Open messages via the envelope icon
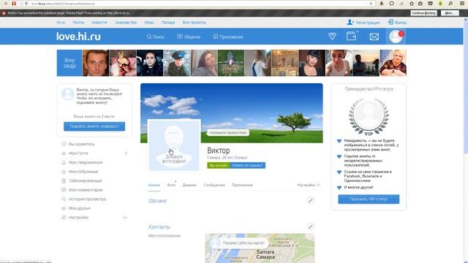Viewport: 468px width, 263px height. click(374, 37)
